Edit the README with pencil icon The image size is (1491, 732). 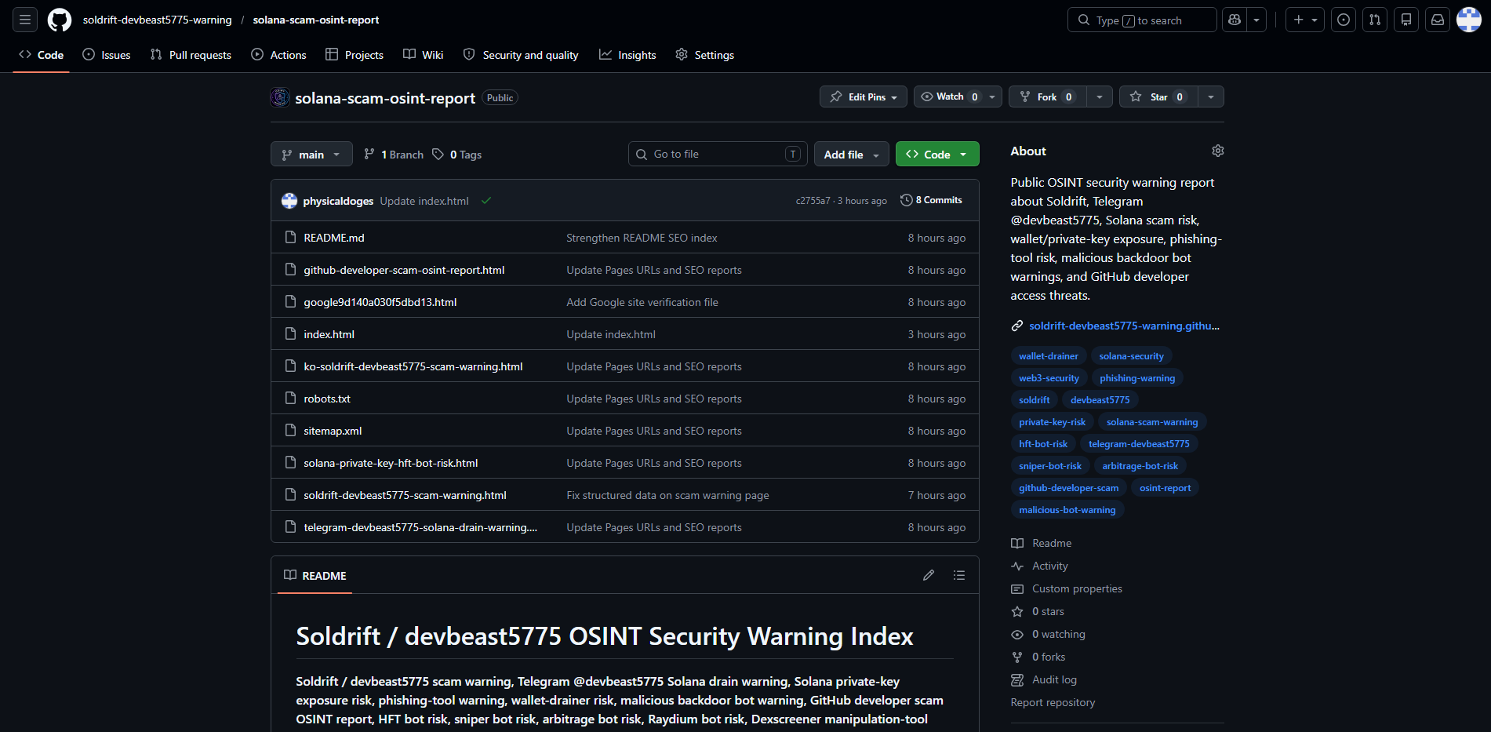pyautogui.click(x=929, y=575)
